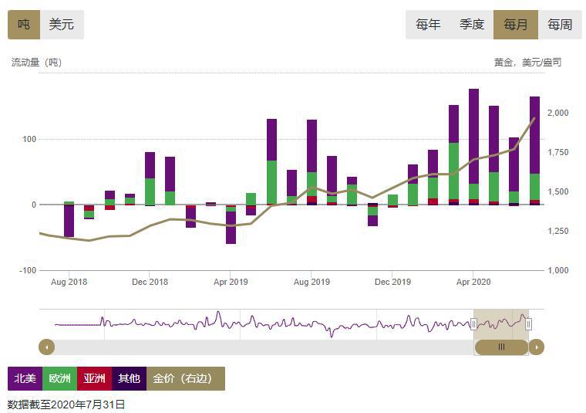The height and width of the screenshot is (413, 586).
Task: Select the 每年 yearly view
Action: (x=428, y=24)
